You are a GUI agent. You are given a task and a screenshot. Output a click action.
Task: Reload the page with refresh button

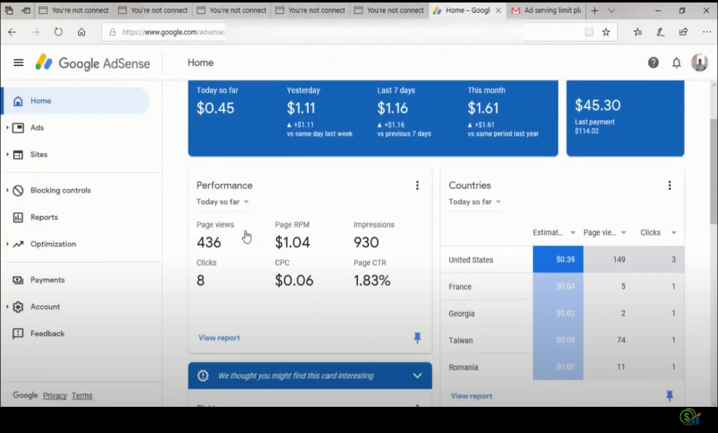pos(58,32)
